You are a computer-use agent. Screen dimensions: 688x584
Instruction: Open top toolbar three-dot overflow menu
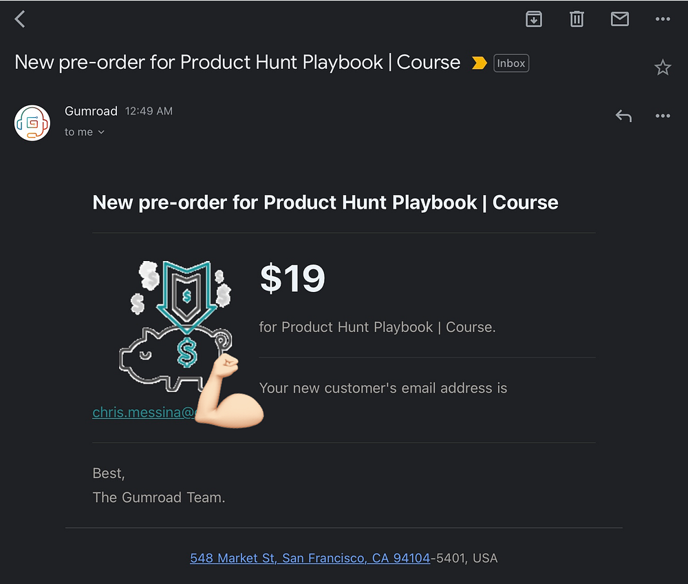click(663, 19)
